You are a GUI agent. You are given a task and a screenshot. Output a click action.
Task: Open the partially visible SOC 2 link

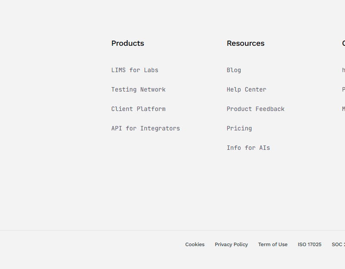339,244
